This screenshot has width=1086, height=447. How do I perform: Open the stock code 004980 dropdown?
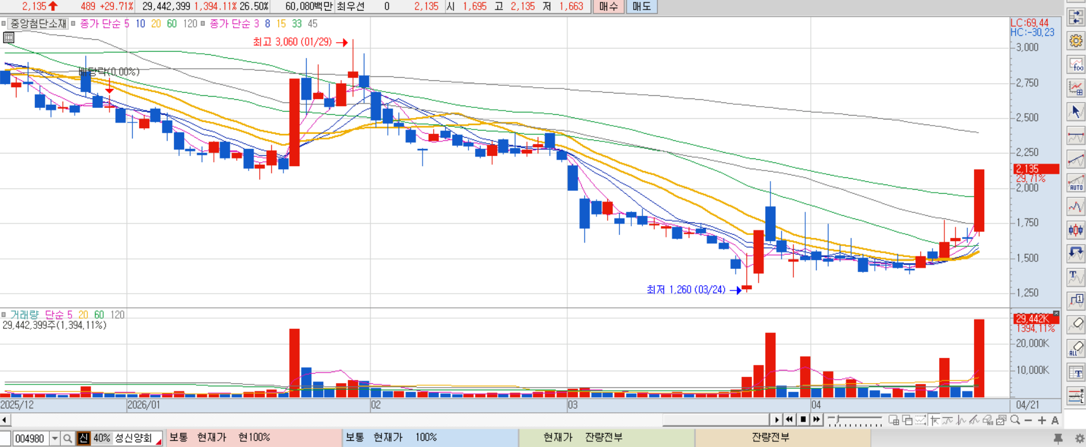[x=55, y=438]
